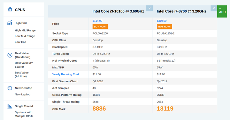The width and height of the screenshot is (230, 120).
Task: Click the samples value 43
Action: click(x=94, y=88)
